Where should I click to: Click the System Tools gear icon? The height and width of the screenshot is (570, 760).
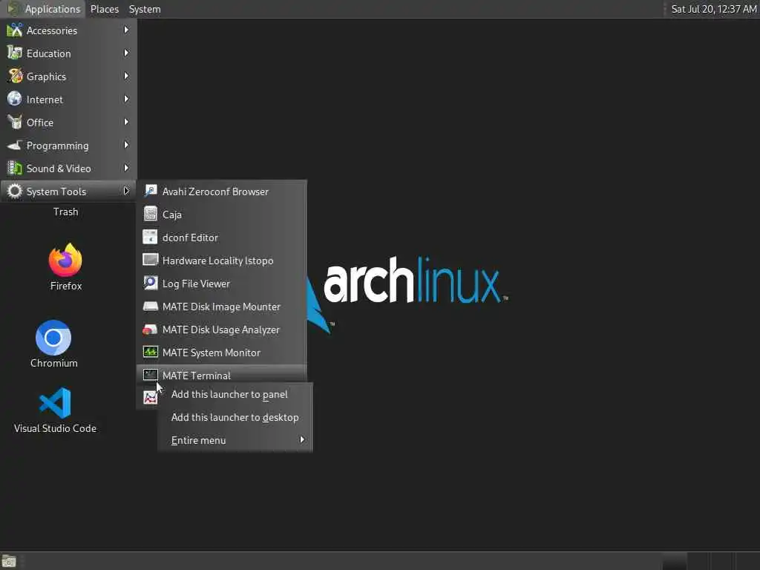[15, 191]
